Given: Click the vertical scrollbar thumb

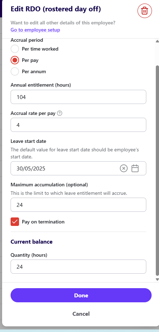Looking at the screenshot, I should click(157, 170).
